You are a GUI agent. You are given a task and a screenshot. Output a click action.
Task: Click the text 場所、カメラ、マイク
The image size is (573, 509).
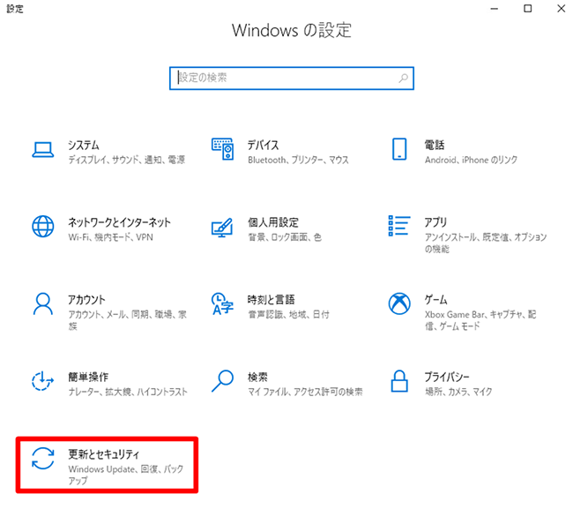(458, 392)
